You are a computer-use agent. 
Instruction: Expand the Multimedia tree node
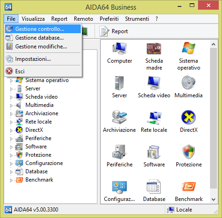click(11, 106)
